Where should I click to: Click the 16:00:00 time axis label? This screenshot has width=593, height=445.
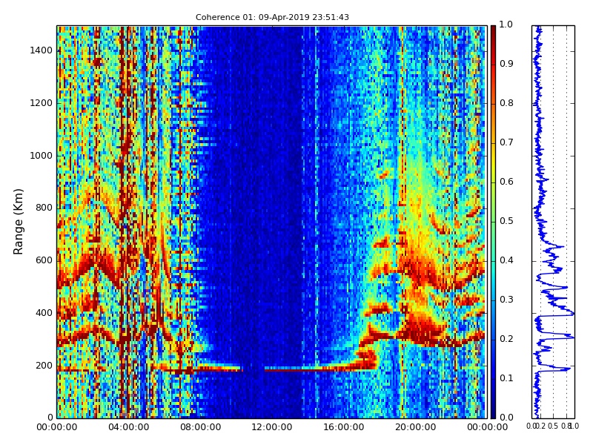pos(344,427)
